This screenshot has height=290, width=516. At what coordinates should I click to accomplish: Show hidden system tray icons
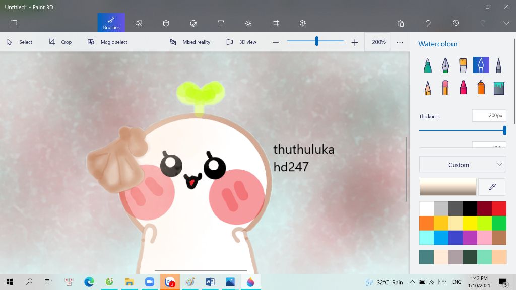click(x=412, y=282)
